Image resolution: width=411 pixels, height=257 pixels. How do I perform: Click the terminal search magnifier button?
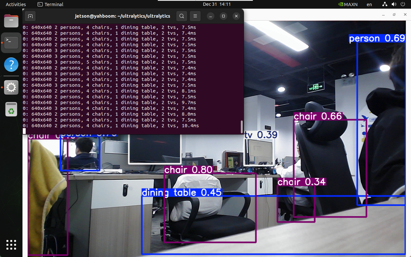tap(182, 16)
